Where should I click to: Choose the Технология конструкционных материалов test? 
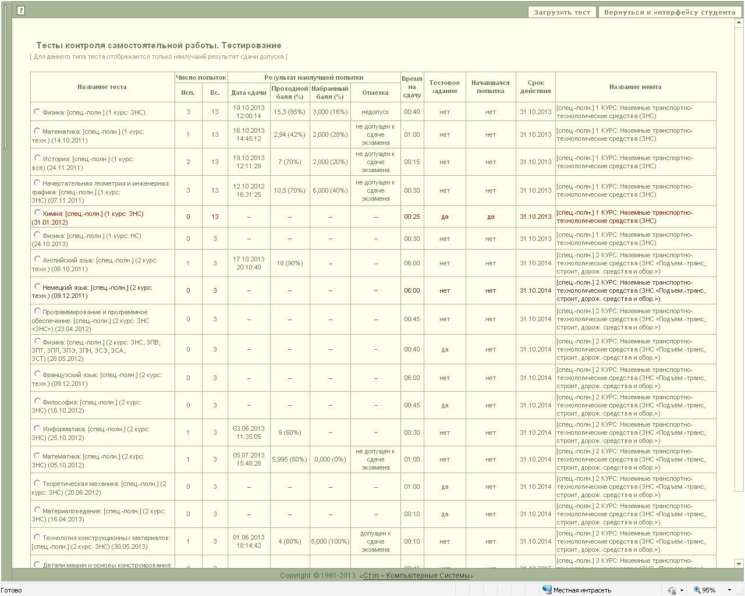tap(37, 537)
